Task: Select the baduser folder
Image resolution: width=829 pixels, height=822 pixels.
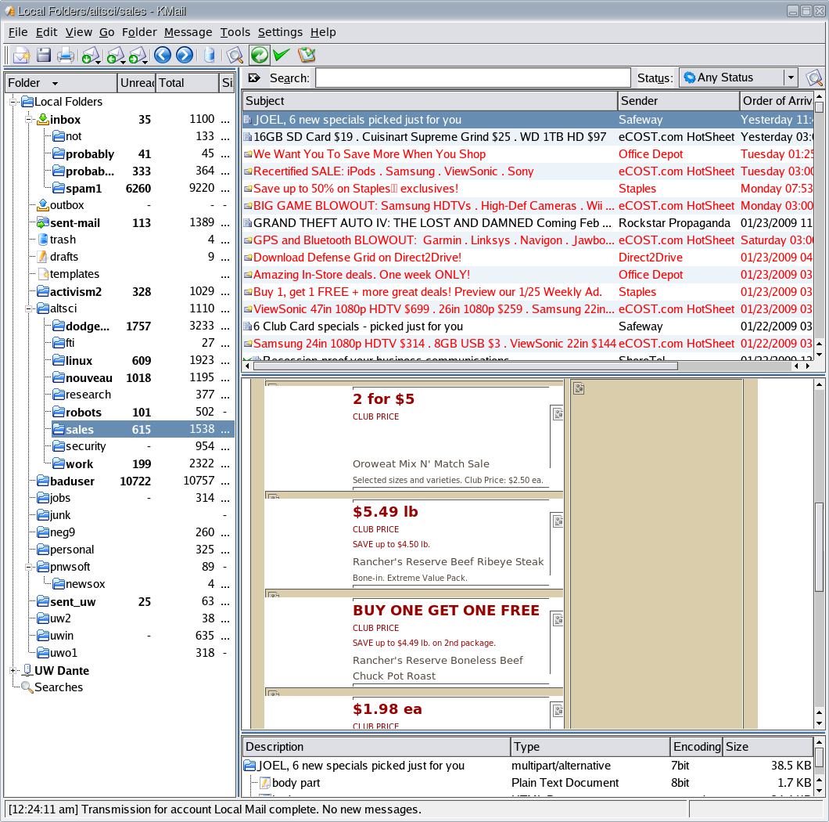Action: pos(72,481)
